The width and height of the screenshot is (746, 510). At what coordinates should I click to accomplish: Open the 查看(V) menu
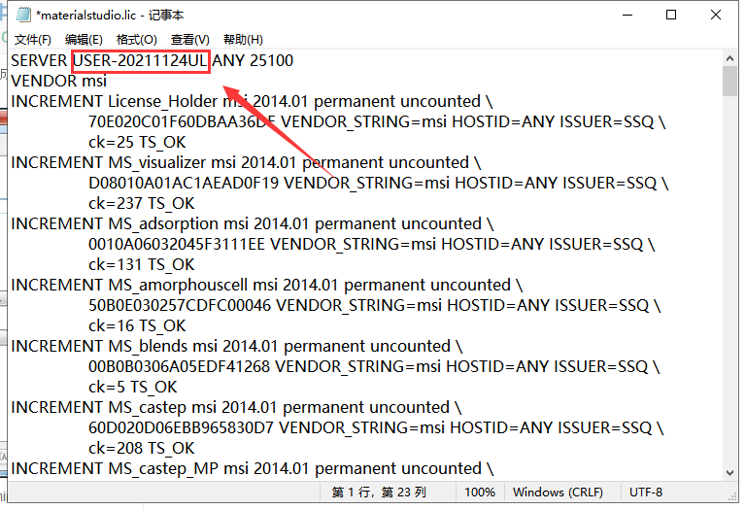189,40
